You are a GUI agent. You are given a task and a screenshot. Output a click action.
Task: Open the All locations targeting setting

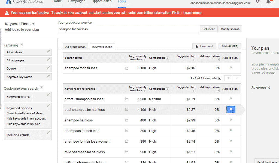[x=28, y=52]
